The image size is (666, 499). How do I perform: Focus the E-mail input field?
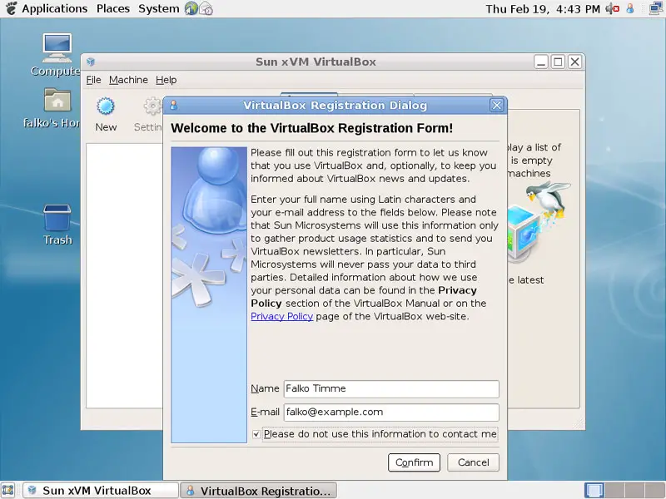point(391,413)
